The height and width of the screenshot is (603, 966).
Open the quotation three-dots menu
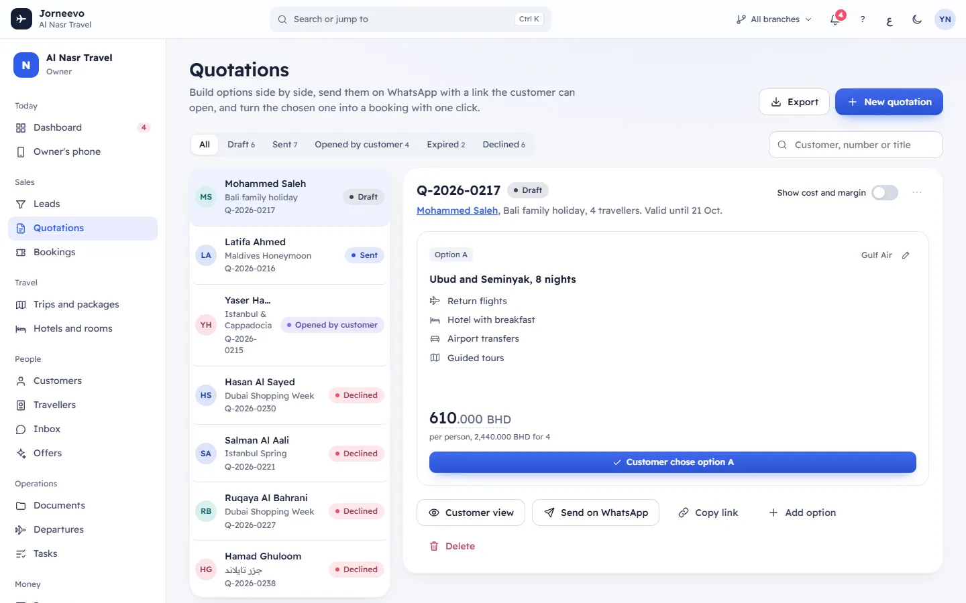pyautogui.click(x=917, y=192)
